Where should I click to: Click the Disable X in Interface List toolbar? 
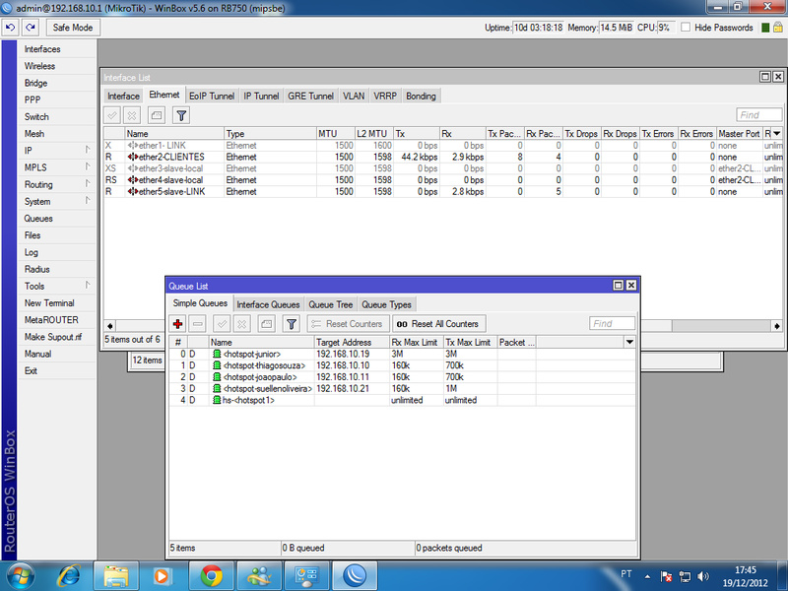click(132, 115)
